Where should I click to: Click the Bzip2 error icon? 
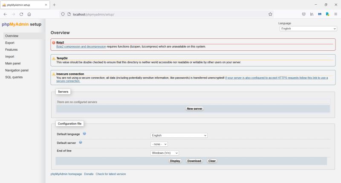[54, 43]
